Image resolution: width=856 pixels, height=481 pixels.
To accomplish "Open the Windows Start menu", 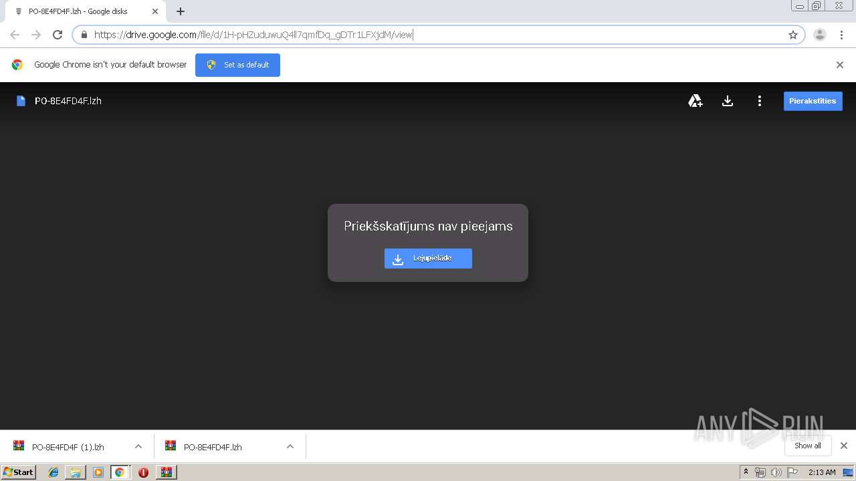I will coord(19,472).
